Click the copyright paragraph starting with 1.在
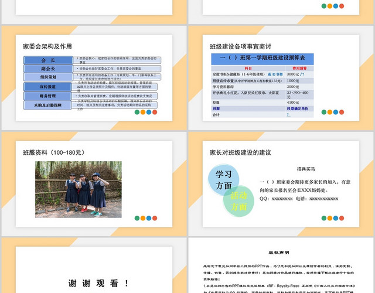Viewport: 375px width, 293px height. coord(279,289)
